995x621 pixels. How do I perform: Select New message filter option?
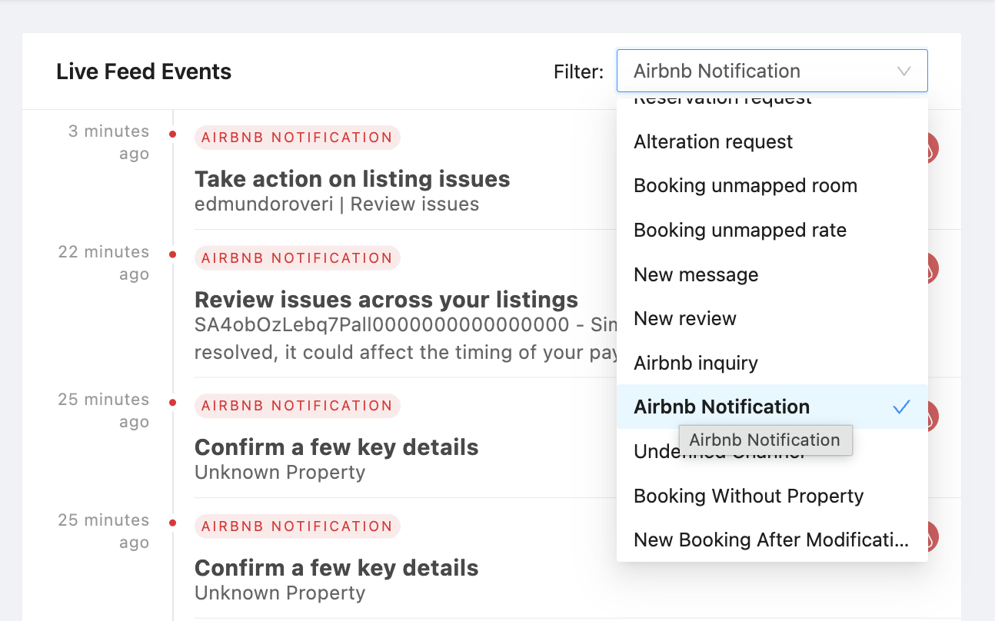pyautogui.click(x=772, y=275)
